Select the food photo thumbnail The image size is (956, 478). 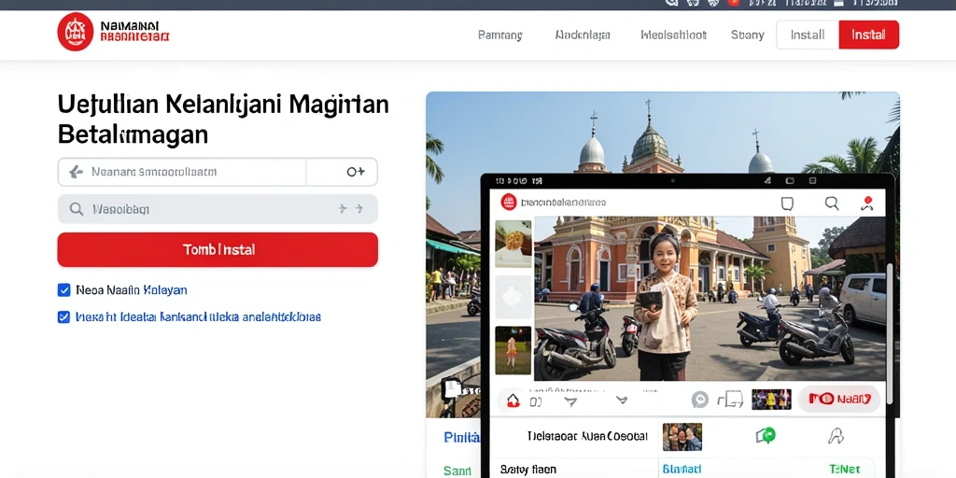(x=513, y=244)
